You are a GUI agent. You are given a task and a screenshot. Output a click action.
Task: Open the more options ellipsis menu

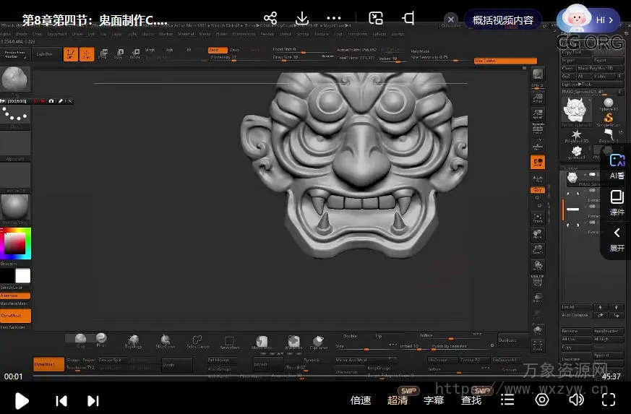[x=334, y=19]
